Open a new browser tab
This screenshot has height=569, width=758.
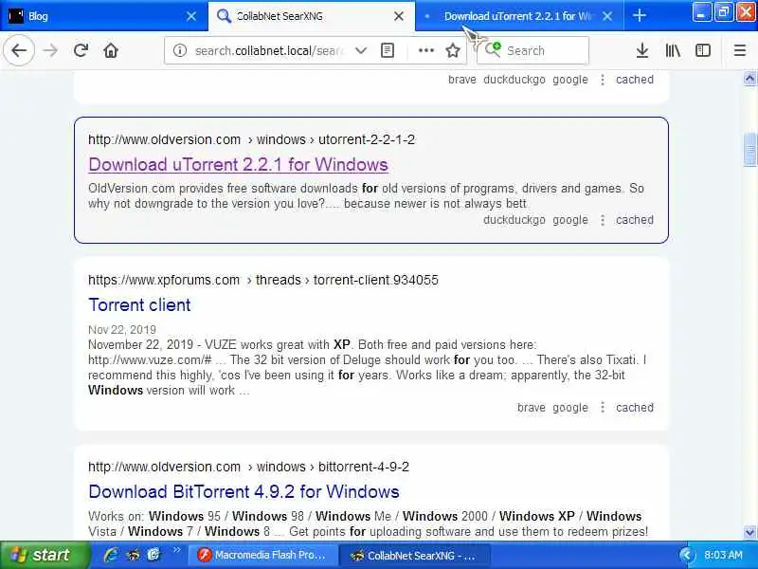pyautogui.click(x=639, y=16)
